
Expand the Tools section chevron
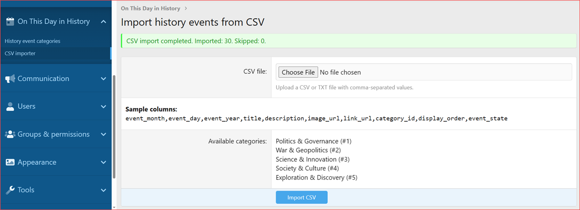(103, 191)
